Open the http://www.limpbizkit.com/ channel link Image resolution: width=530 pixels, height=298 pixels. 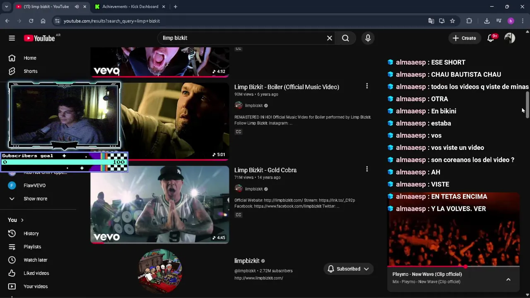259,278
